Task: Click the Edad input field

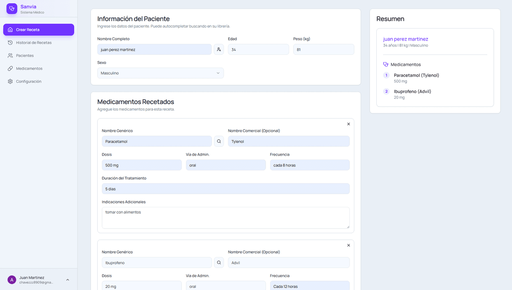Action: tap(258, 49)
